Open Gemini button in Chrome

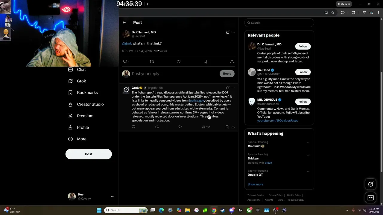pos(343,4)
